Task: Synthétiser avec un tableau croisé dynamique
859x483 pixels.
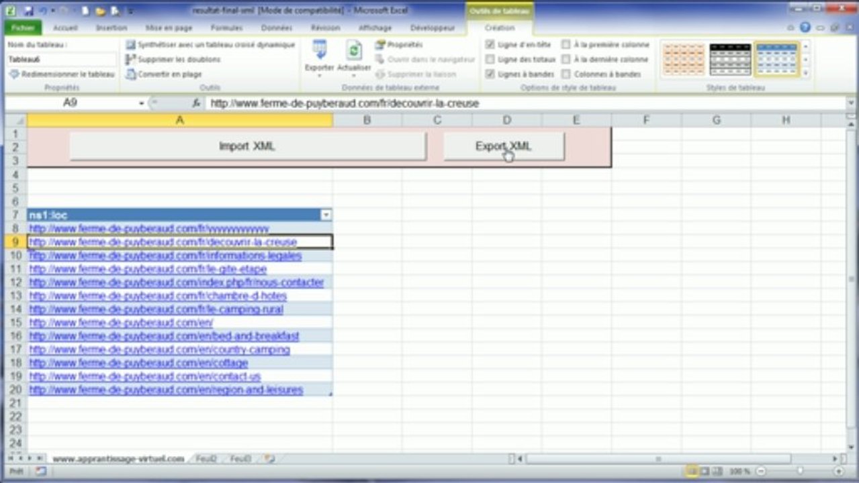Action: (210, 44)
